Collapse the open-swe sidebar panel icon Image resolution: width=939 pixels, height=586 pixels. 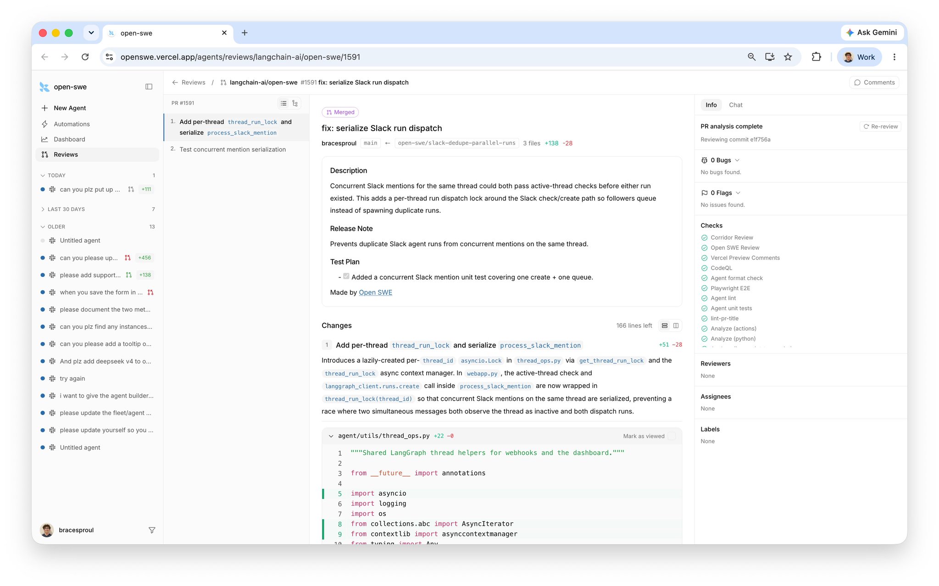(x=149, y=87)
